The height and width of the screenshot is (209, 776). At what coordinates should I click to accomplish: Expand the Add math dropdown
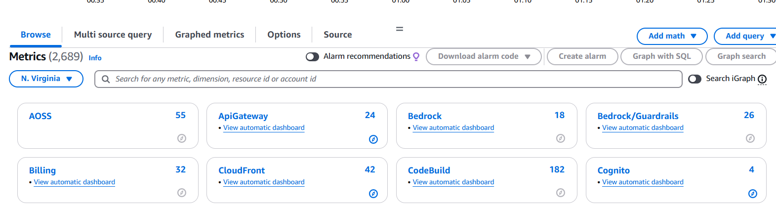672,36
